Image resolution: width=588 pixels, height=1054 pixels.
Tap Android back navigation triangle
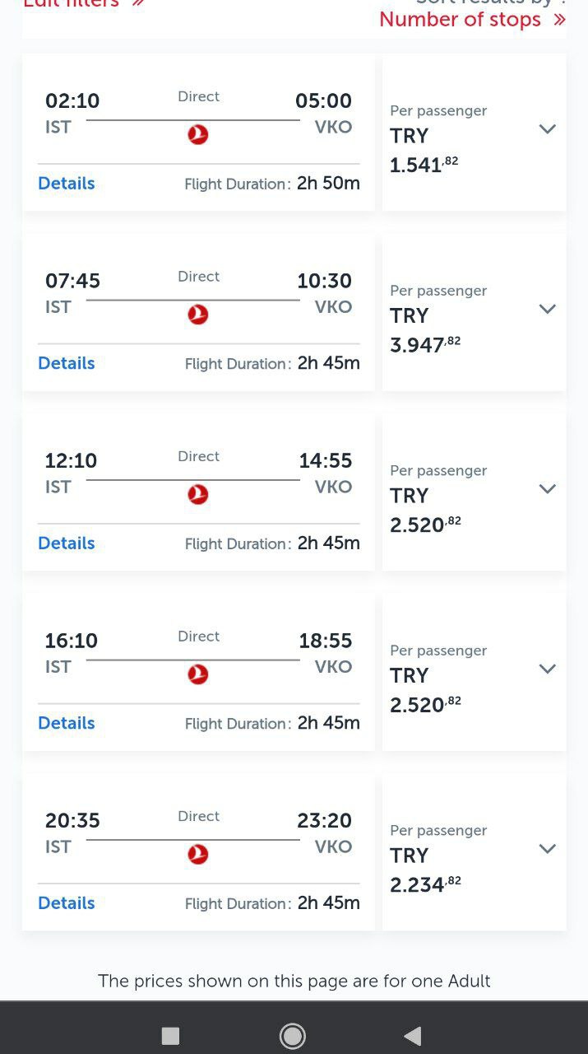413,1035
